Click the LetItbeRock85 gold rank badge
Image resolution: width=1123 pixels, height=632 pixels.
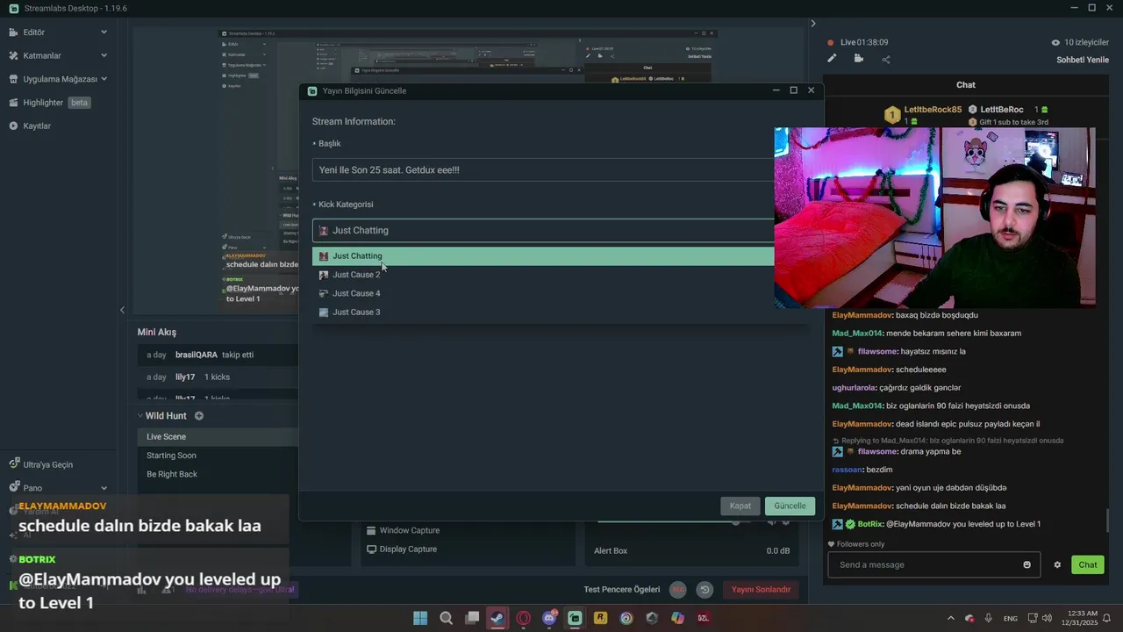[x=892, y=115]
